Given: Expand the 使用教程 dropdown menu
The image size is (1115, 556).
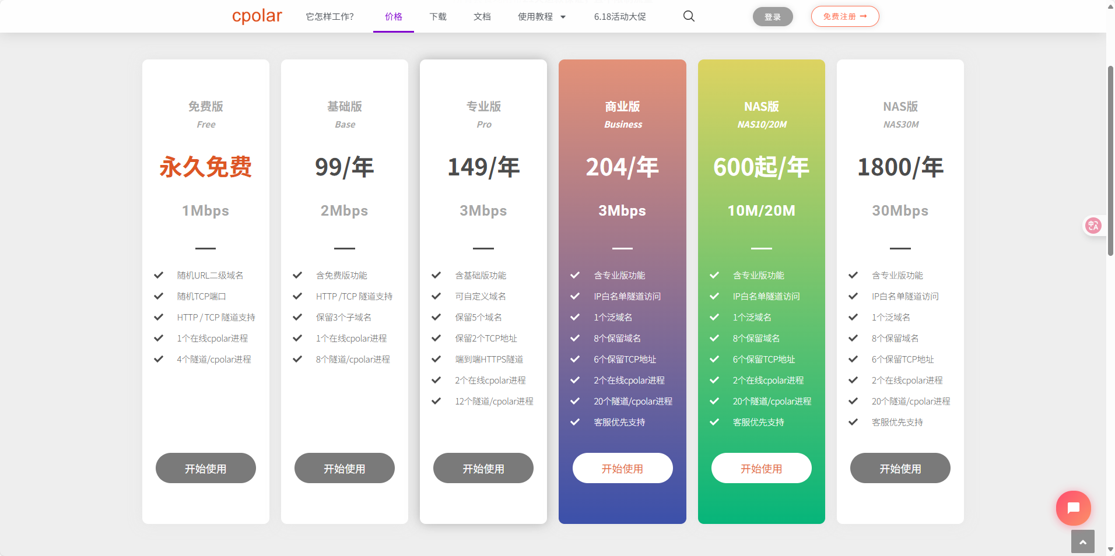Looking at the screenshot, I should click(542, 17).
